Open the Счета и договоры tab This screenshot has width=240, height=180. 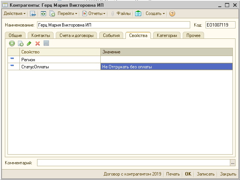tap(76, 35)
